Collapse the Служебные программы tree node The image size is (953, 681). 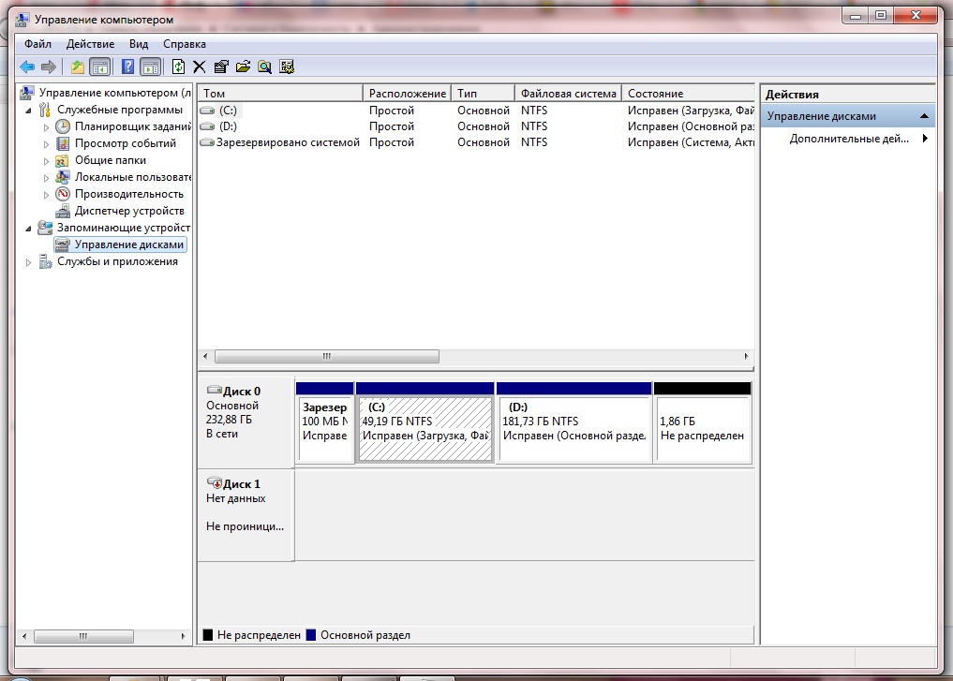click(x=29, y=111)
